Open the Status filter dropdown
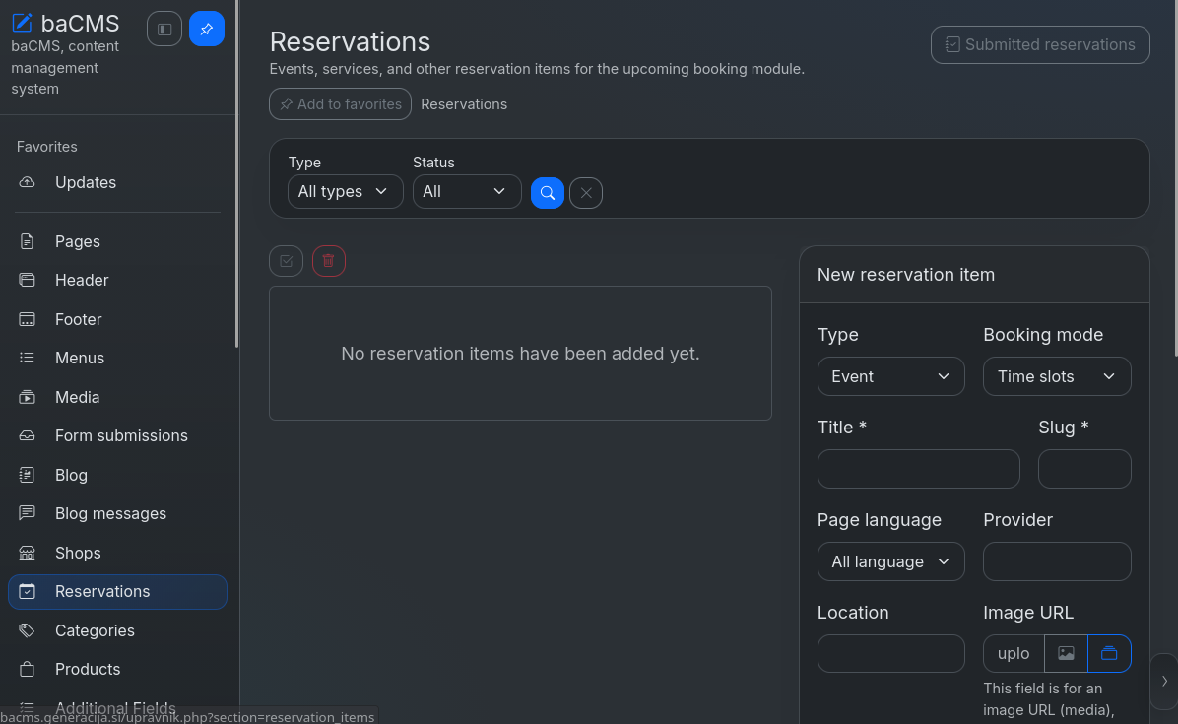 tap(467, 191)
